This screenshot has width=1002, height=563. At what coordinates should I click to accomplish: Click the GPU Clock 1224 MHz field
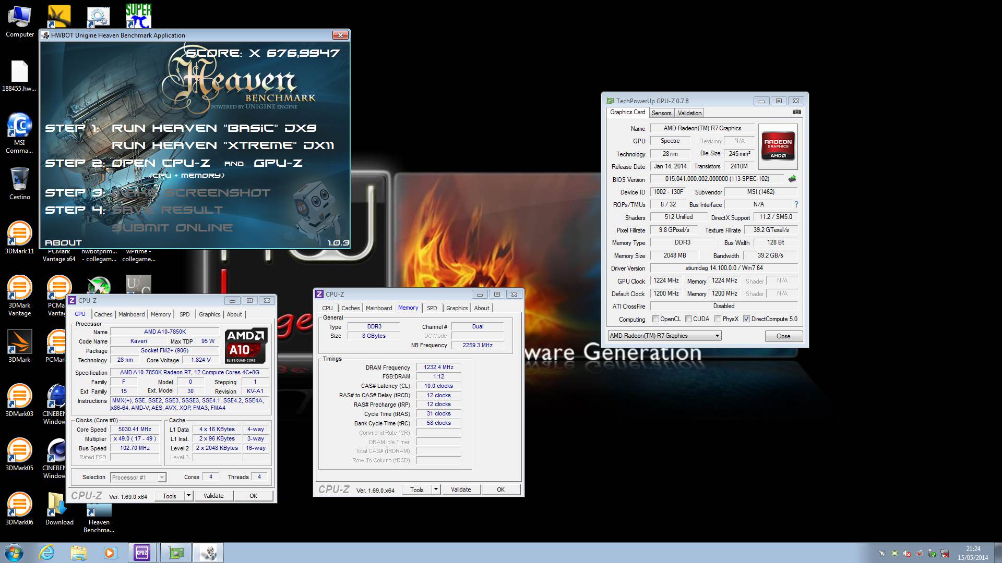pyautogui.click(x=666, y=280)
